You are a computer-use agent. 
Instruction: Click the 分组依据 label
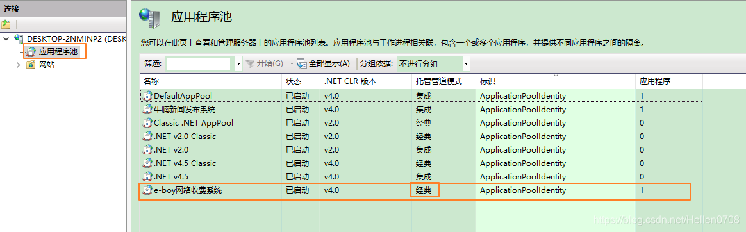pyautogui.click(x=377, y=63)
